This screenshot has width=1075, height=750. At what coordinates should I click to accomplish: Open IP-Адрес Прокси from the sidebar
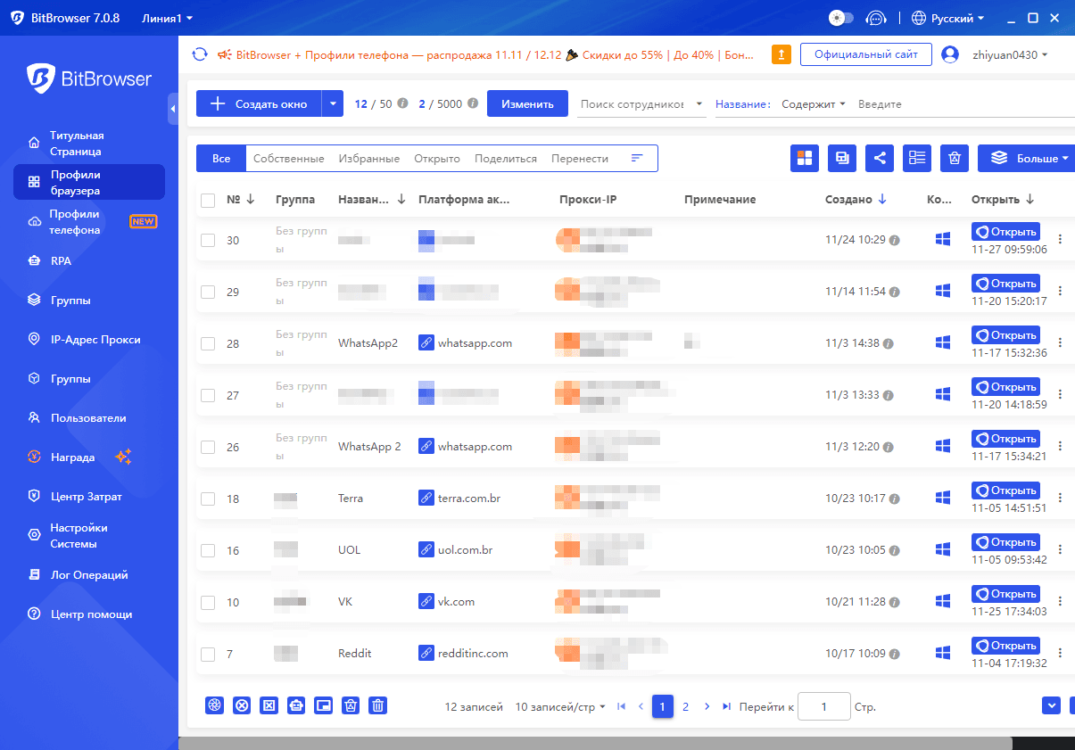click(x=84, y=340)
